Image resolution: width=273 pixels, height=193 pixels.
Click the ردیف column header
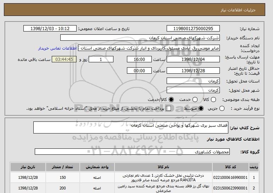click(254, 167)
